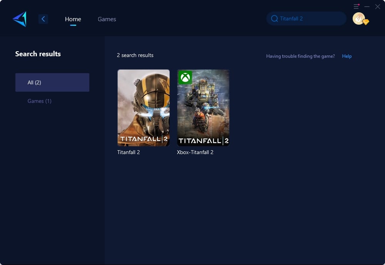Switch to the Home tab
This screenshot has height=265, width=385.
pyautogui.click(x=73, y=19)
